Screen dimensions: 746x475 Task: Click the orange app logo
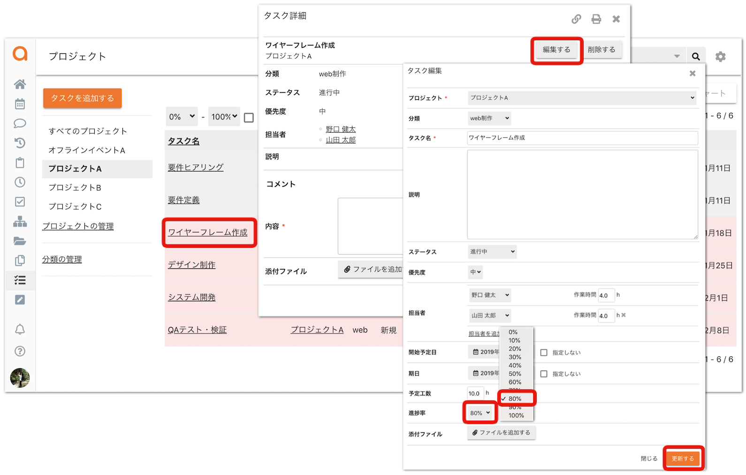pyautogui.click(x=20, y=54)
